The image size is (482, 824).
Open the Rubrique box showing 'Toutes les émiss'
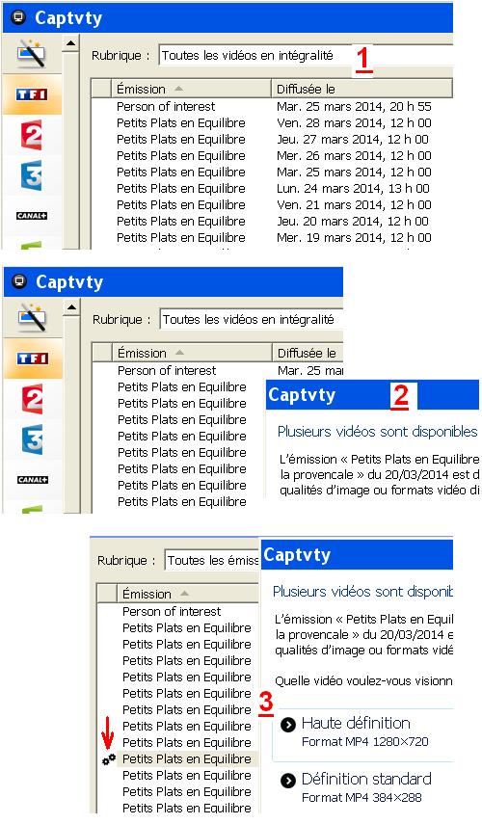coord(212,560)
